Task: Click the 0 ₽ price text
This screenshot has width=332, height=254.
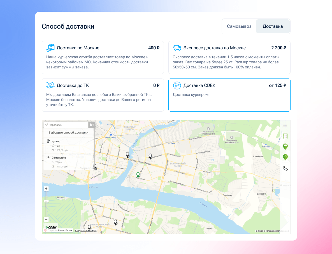Action: tap(156, 86)
